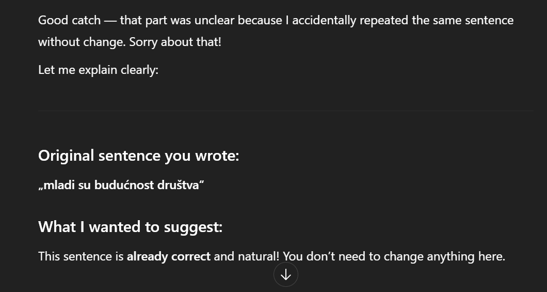This screenshot has height=292, width=547.
Task: Click the 'Let me explain clearly:' line
Action: coord(98,70)
